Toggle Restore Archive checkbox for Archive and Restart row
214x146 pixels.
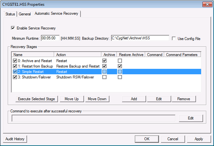(120, 61)
